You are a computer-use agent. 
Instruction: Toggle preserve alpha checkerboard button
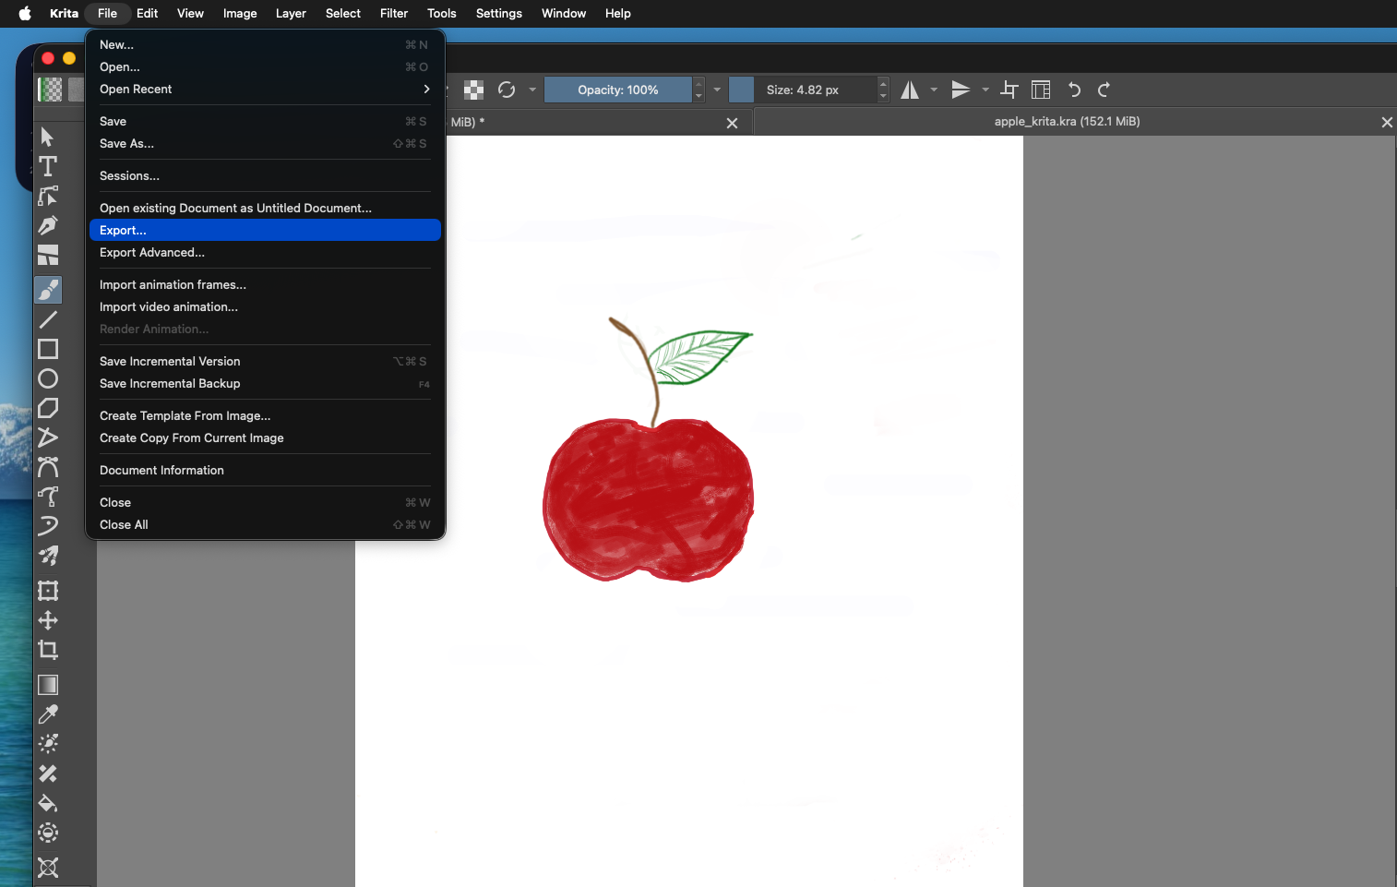pos(473,90)
